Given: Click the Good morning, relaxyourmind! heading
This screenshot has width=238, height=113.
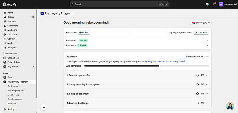Looking at the screenshot, I should pos(86,23).
